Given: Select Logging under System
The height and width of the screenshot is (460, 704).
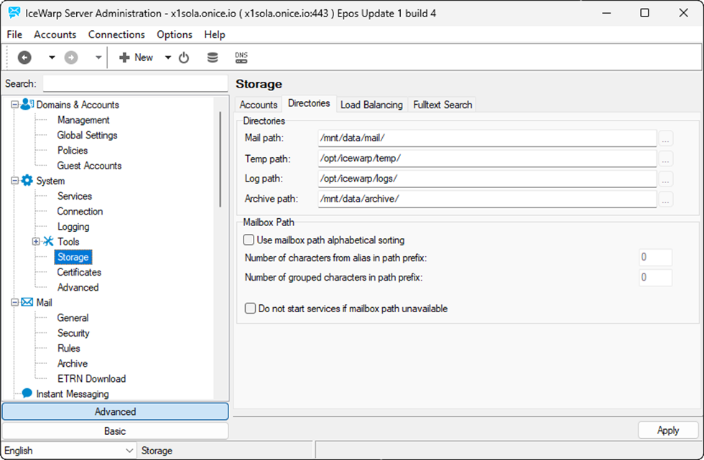Looking at the screenshot, I should tap(73, 227).
